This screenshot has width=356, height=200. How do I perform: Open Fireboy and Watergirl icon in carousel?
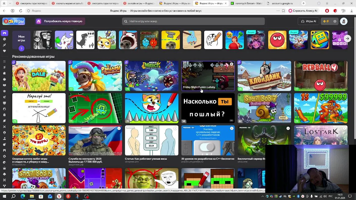click(x=149, y=40)
